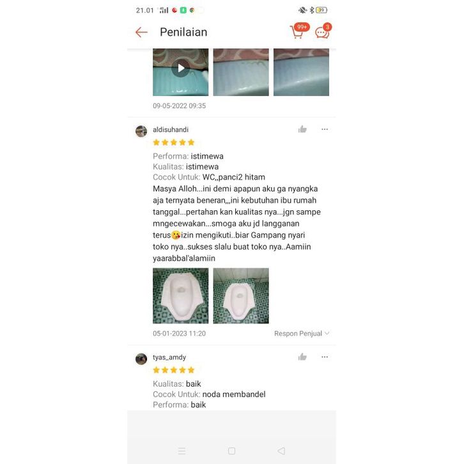Tap the Android recent apps menu button

[x=182, y=451]
